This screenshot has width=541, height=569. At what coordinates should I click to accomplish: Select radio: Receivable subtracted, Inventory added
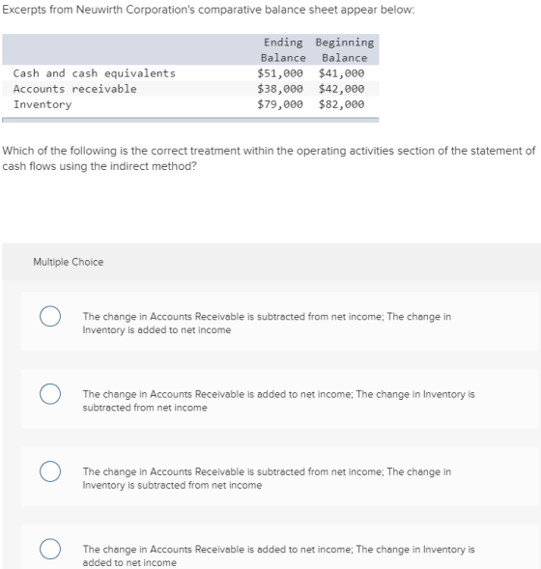coord(50,316)
